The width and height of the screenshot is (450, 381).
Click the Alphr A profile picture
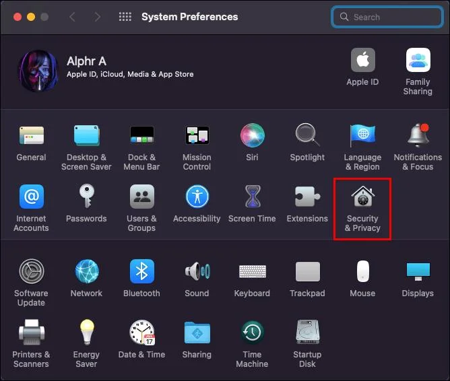pos(38,71)
